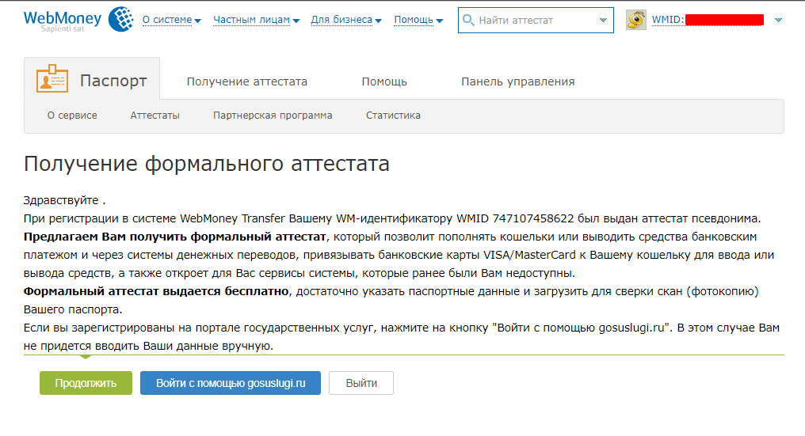The image size is (805, 436).
Task: Click the Выйти button
Action: click(361, 383)
